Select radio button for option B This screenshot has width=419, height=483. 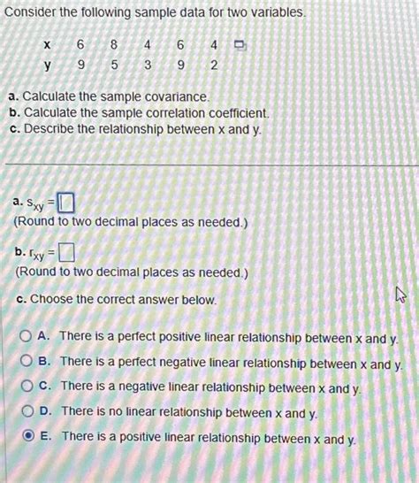coord(27,360)
